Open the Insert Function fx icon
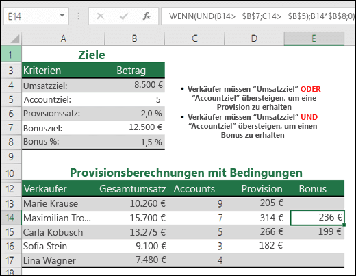This screenshot has width=356, height=276. point(147,16)
